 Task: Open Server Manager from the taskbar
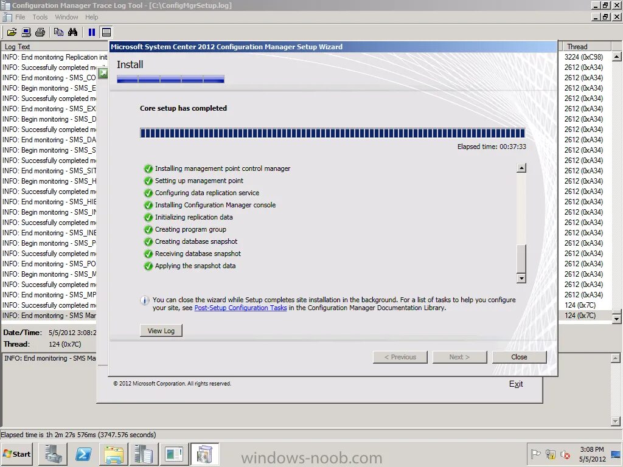(x=53, y=454)
